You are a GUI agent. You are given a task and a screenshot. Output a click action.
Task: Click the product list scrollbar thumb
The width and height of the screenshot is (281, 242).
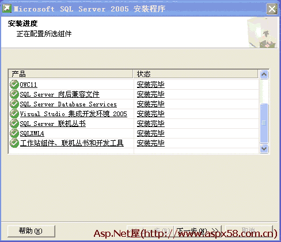click(x=264, y=123)
